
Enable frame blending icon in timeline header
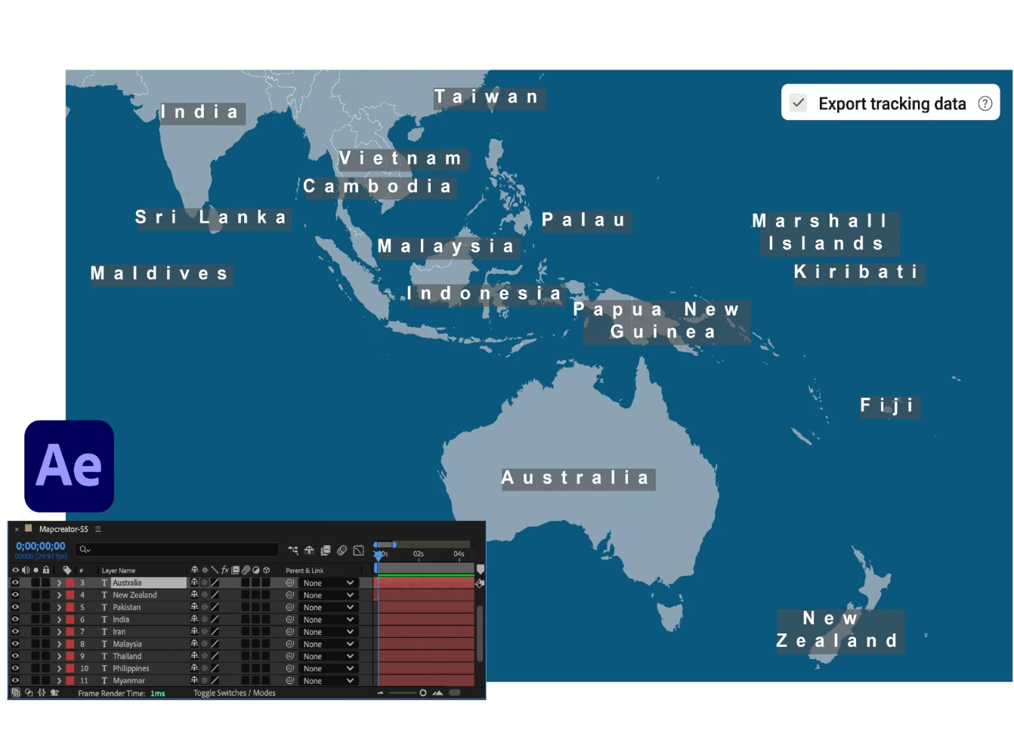point(326,550)
